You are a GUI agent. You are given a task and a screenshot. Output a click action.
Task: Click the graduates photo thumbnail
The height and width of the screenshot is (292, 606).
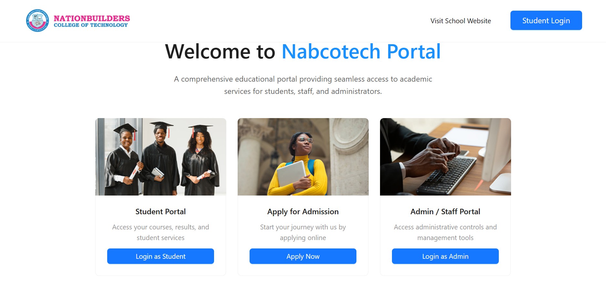160,157
